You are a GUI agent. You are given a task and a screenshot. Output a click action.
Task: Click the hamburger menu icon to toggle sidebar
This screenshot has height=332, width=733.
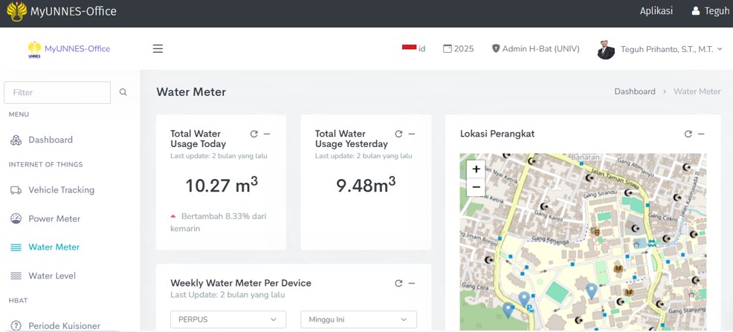(x=158, y=49)
